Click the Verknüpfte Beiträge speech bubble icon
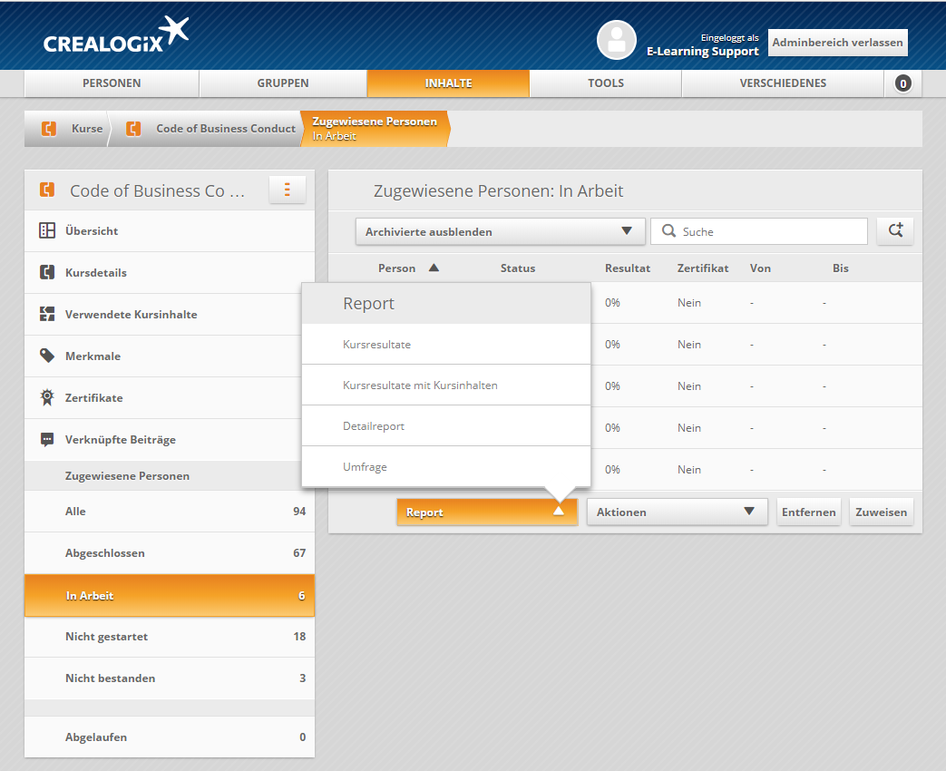946x771 pixels. [47, 440]
